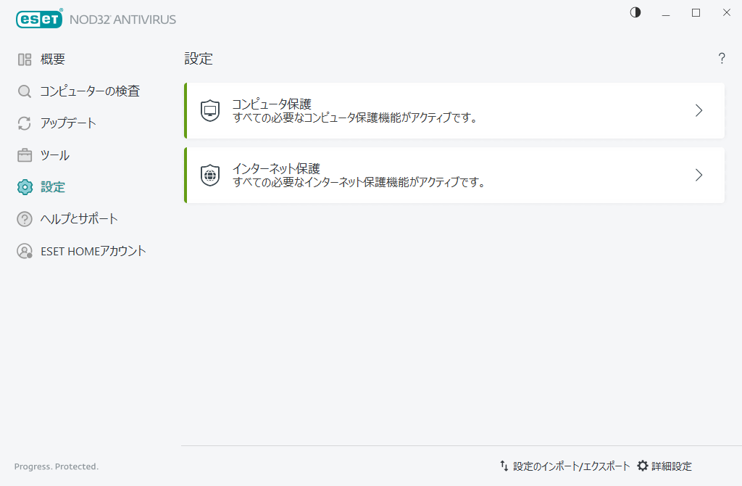Click the ESET logo in the header

coord(39,18)
